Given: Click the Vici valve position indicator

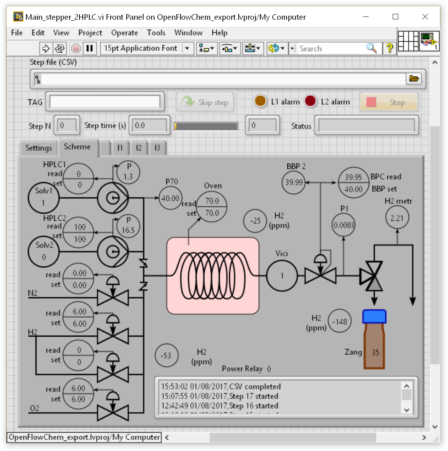Looking at the screenshot, I should 282,276.
